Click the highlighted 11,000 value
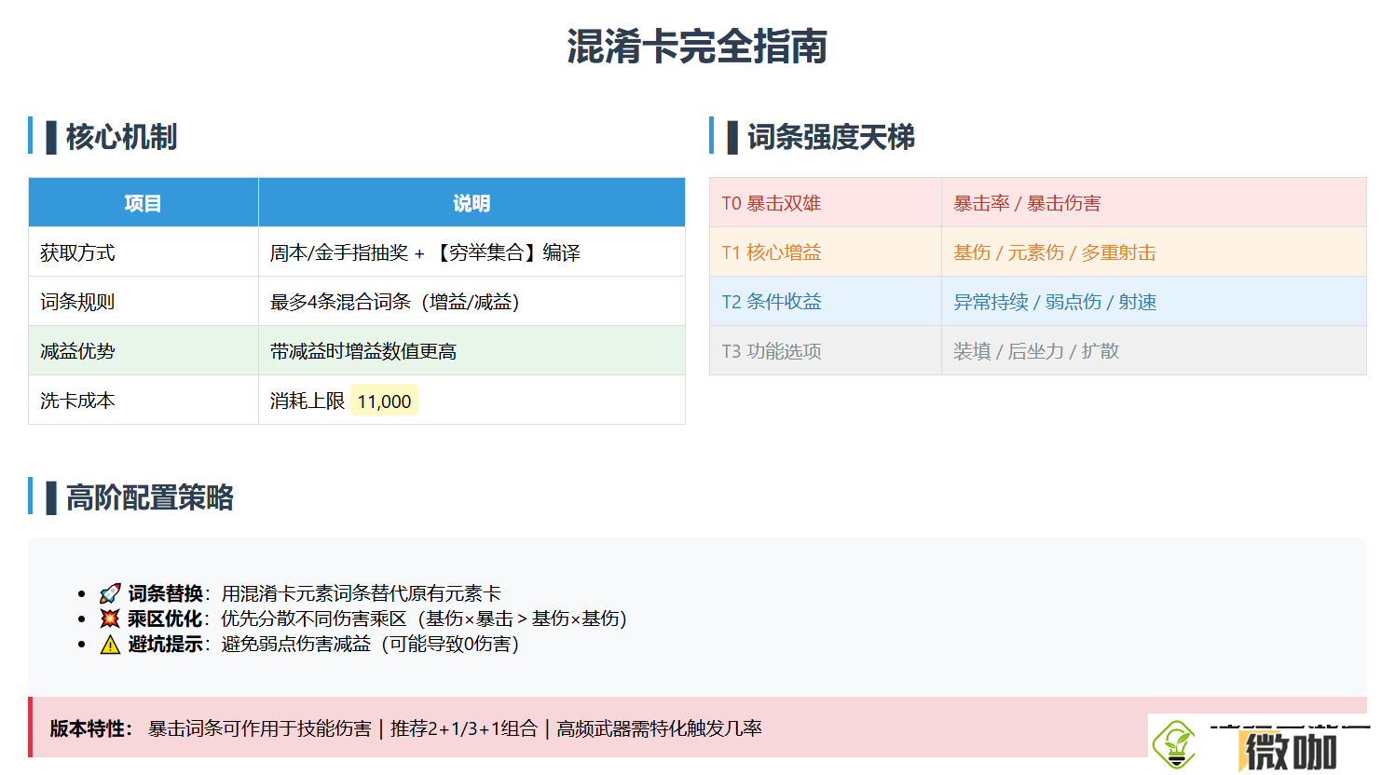1381x775 pixels. pyautogui.click(x=384, y=401)
